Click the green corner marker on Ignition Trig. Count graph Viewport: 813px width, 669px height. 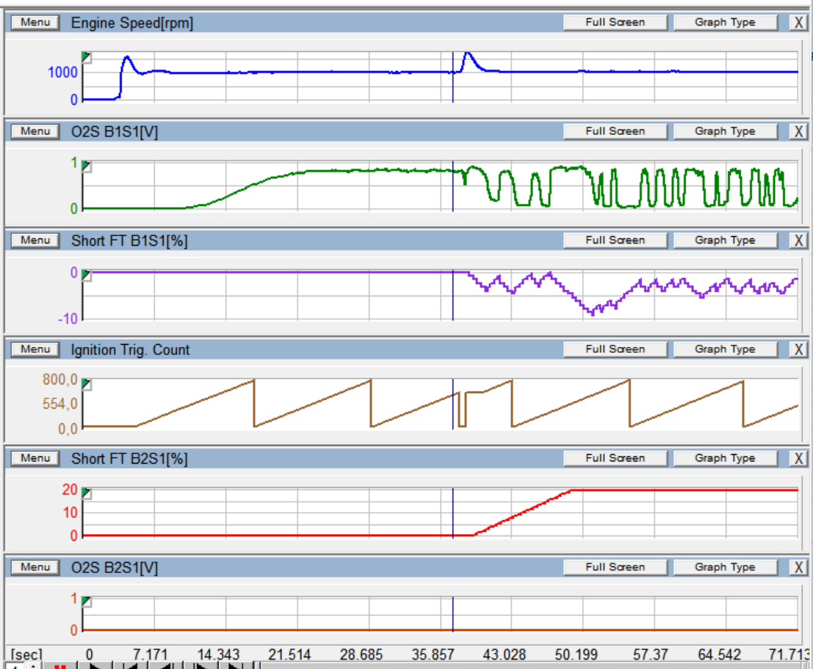pyautogui.click(x=87, y=384)
